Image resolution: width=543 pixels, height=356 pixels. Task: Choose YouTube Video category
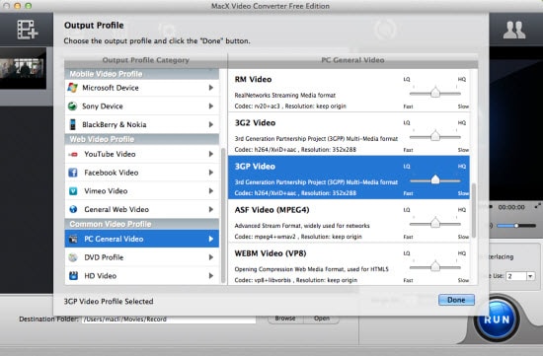pyautogui.click(x=142, y=154)
